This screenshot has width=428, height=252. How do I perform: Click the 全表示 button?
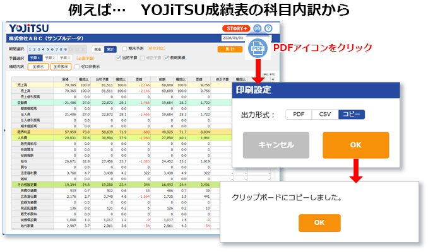(39, 67)
